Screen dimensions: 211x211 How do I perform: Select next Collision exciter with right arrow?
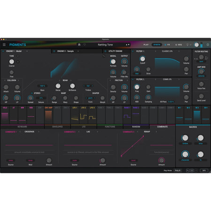coord(18,80)
